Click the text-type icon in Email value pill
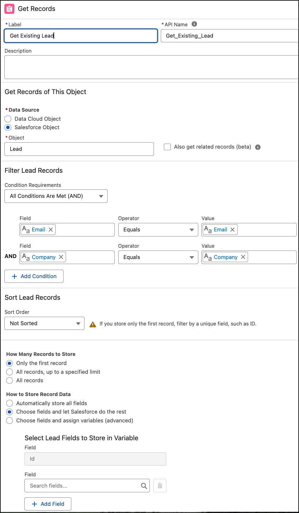Viewport: 299px width, 513px height. pos(208,230)
